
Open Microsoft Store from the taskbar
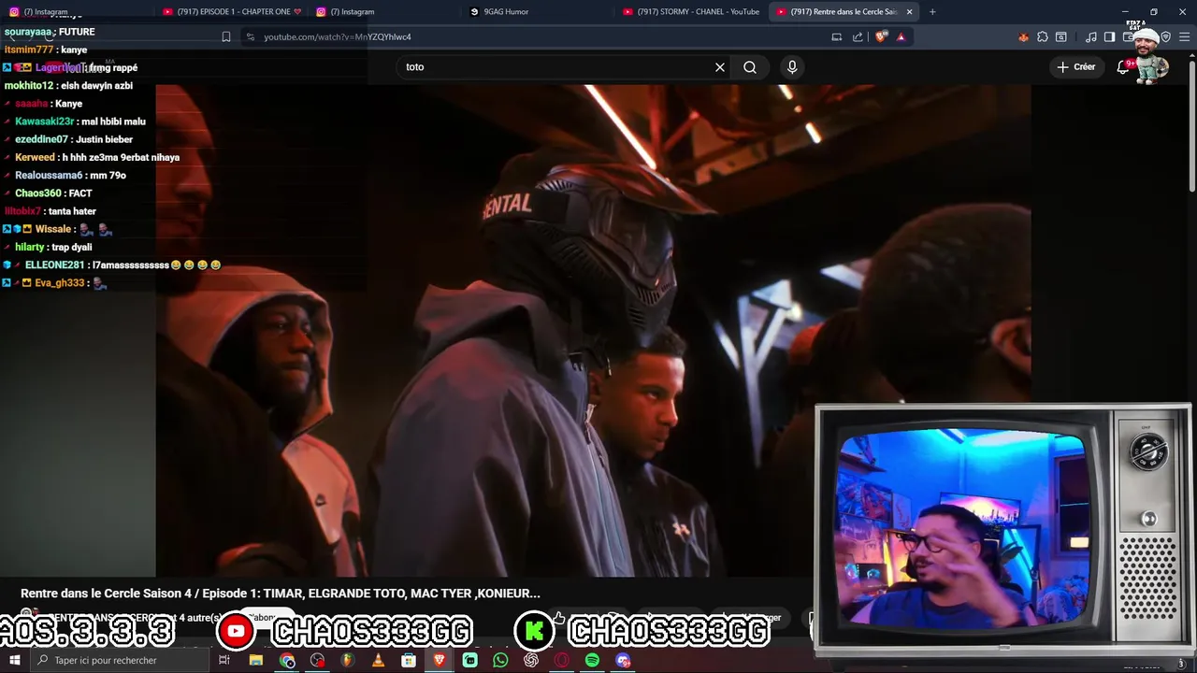[x=409, y=661]
